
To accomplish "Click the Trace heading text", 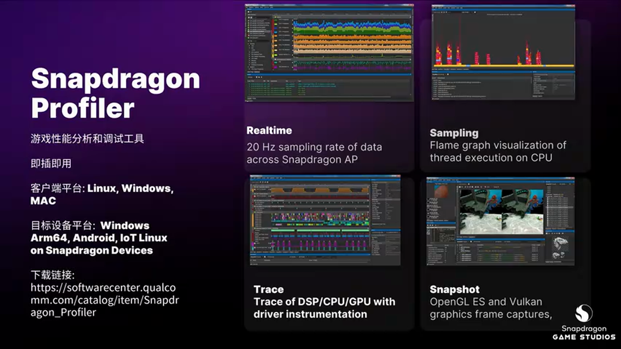I will pyautogui.click(x=268, y=289).
